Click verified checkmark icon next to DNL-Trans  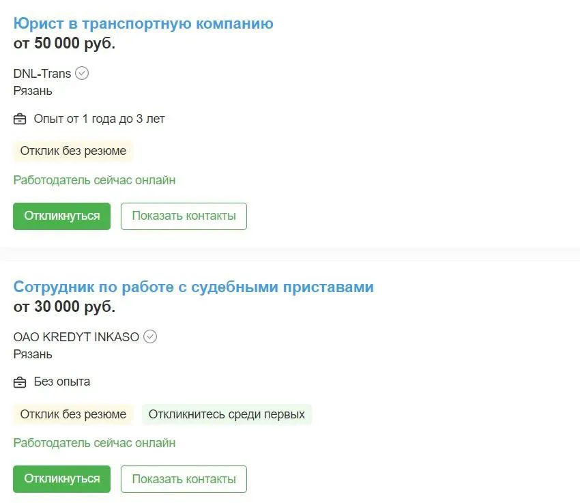coord(82,73)
